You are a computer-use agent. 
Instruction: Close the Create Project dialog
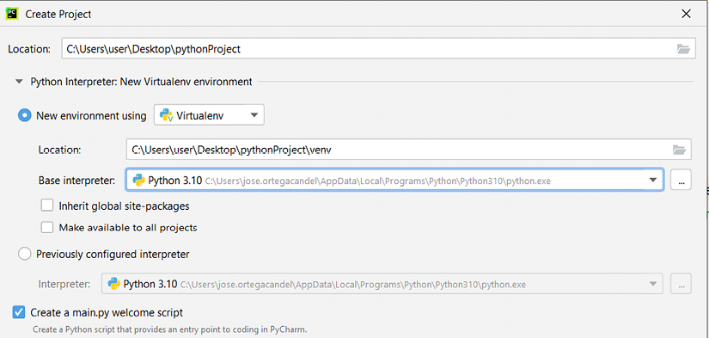(686, 14)
